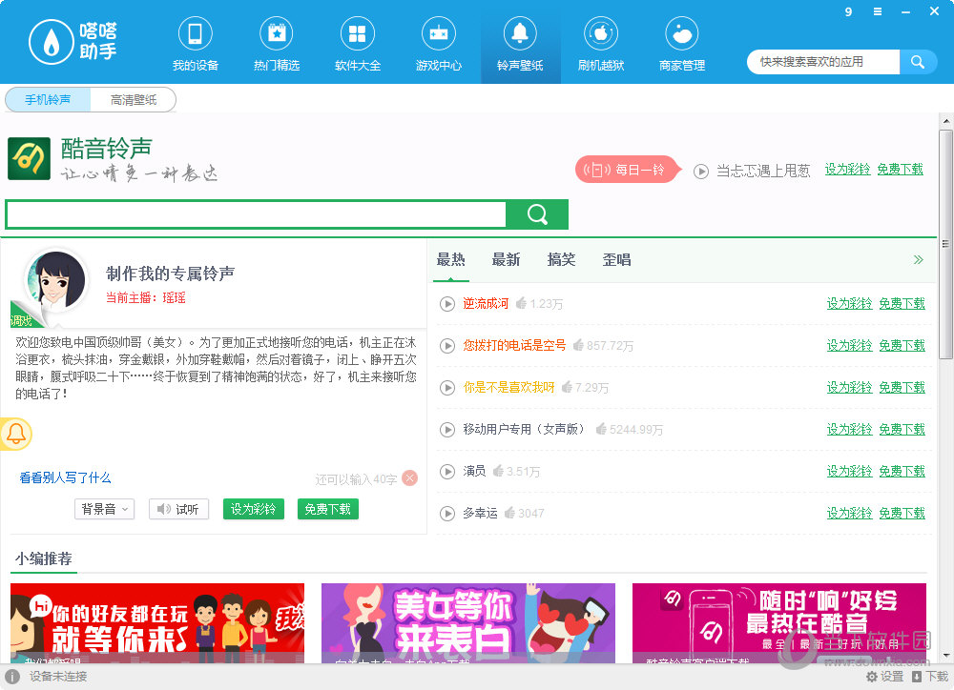Click 设为彩铃 for 逆流成河
Image resolution: width=954 pixels, height=690 pixels.
[849, 303]
